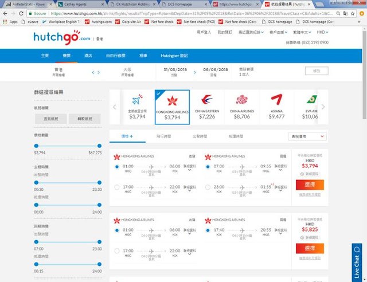Click the modify search button near top right

317,71
